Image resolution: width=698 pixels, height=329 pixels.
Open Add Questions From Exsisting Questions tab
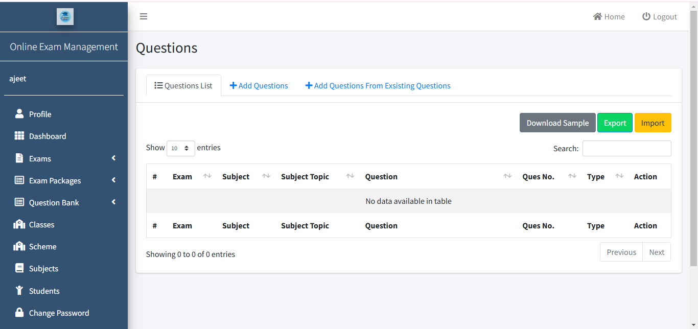point(378,86)
